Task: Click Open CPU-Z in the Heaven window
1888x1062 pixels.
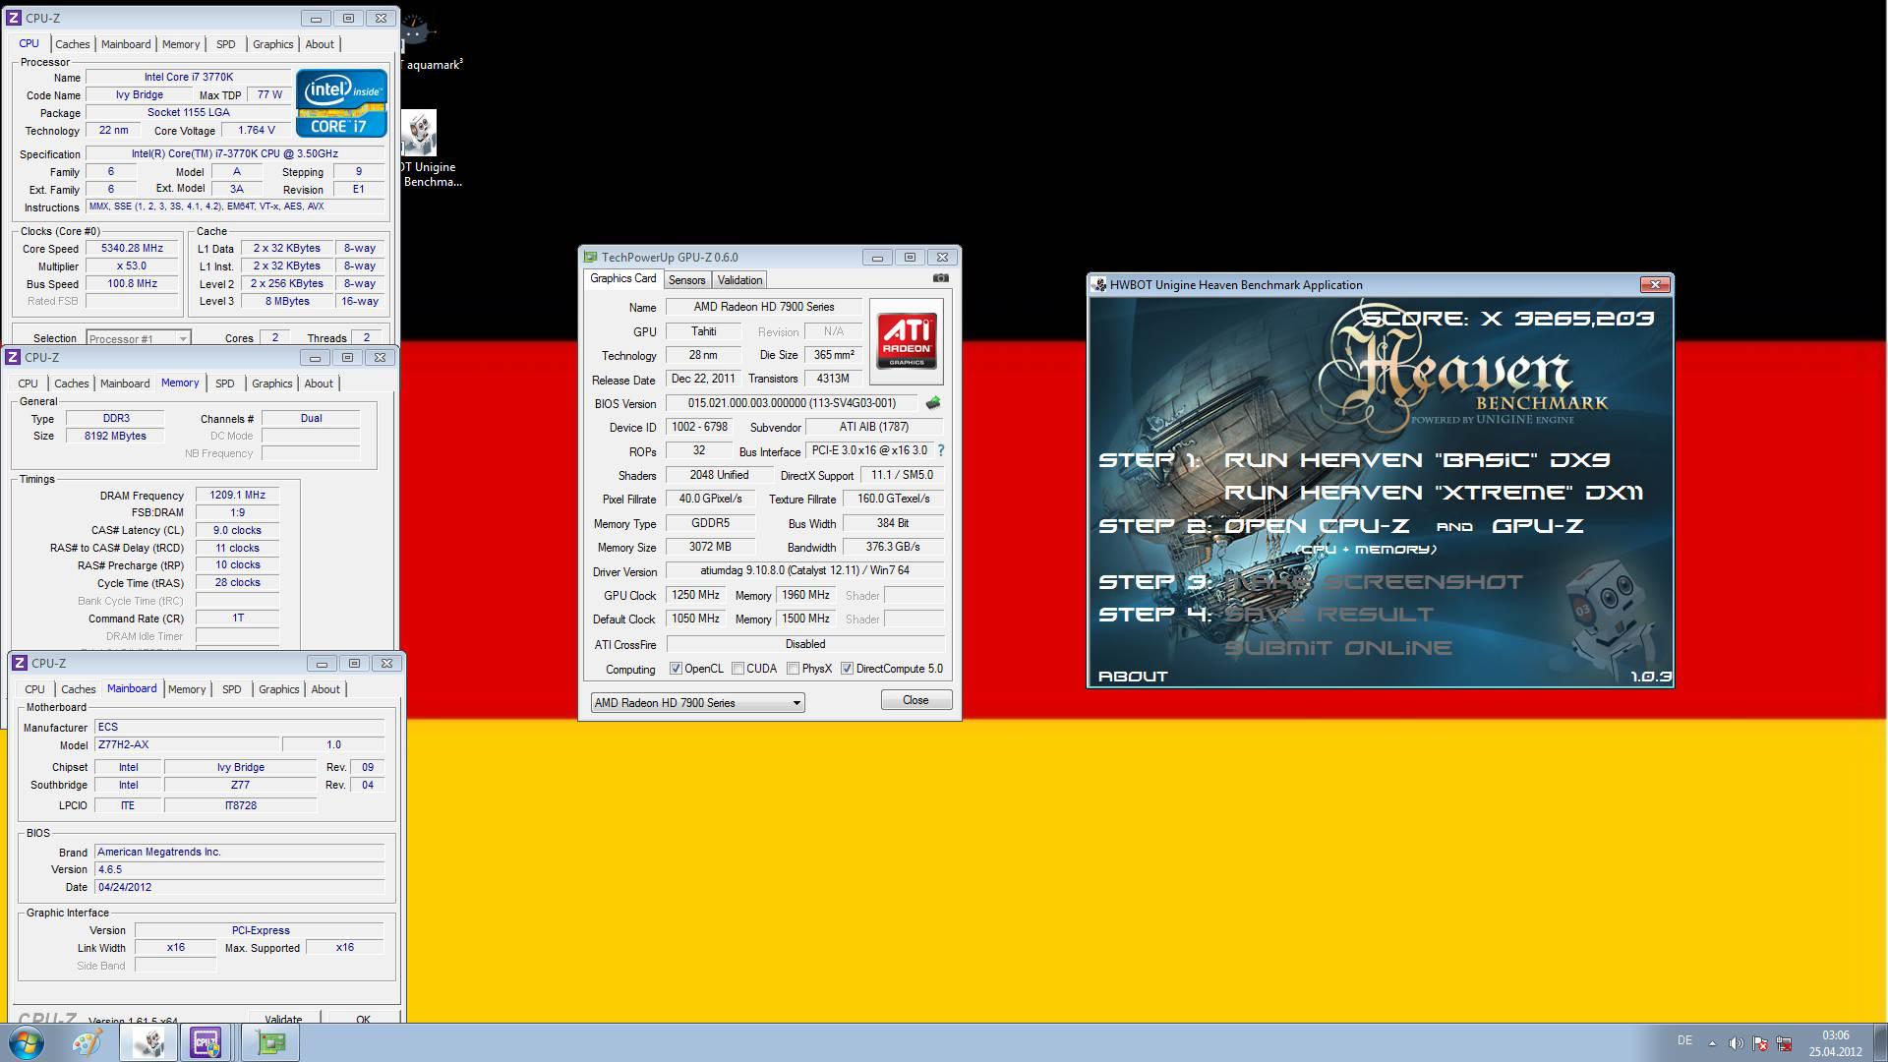Action: click(x=1317, y=526)
